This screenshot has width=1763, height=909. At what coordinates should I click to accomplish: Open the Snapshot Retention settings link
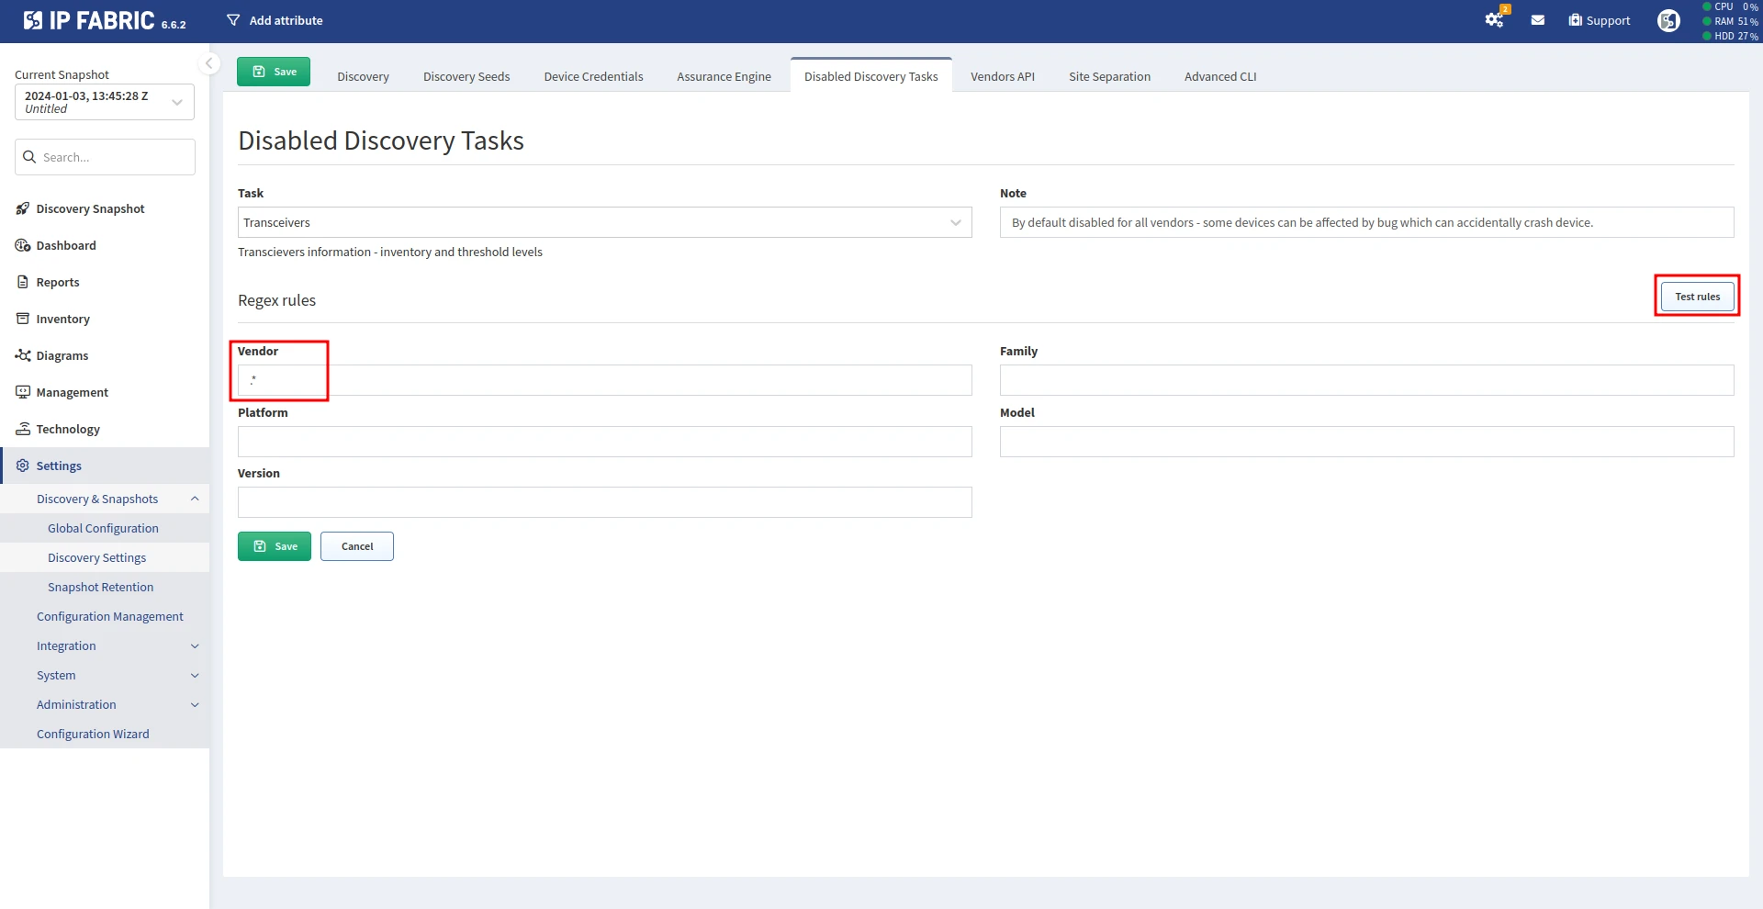101,587
